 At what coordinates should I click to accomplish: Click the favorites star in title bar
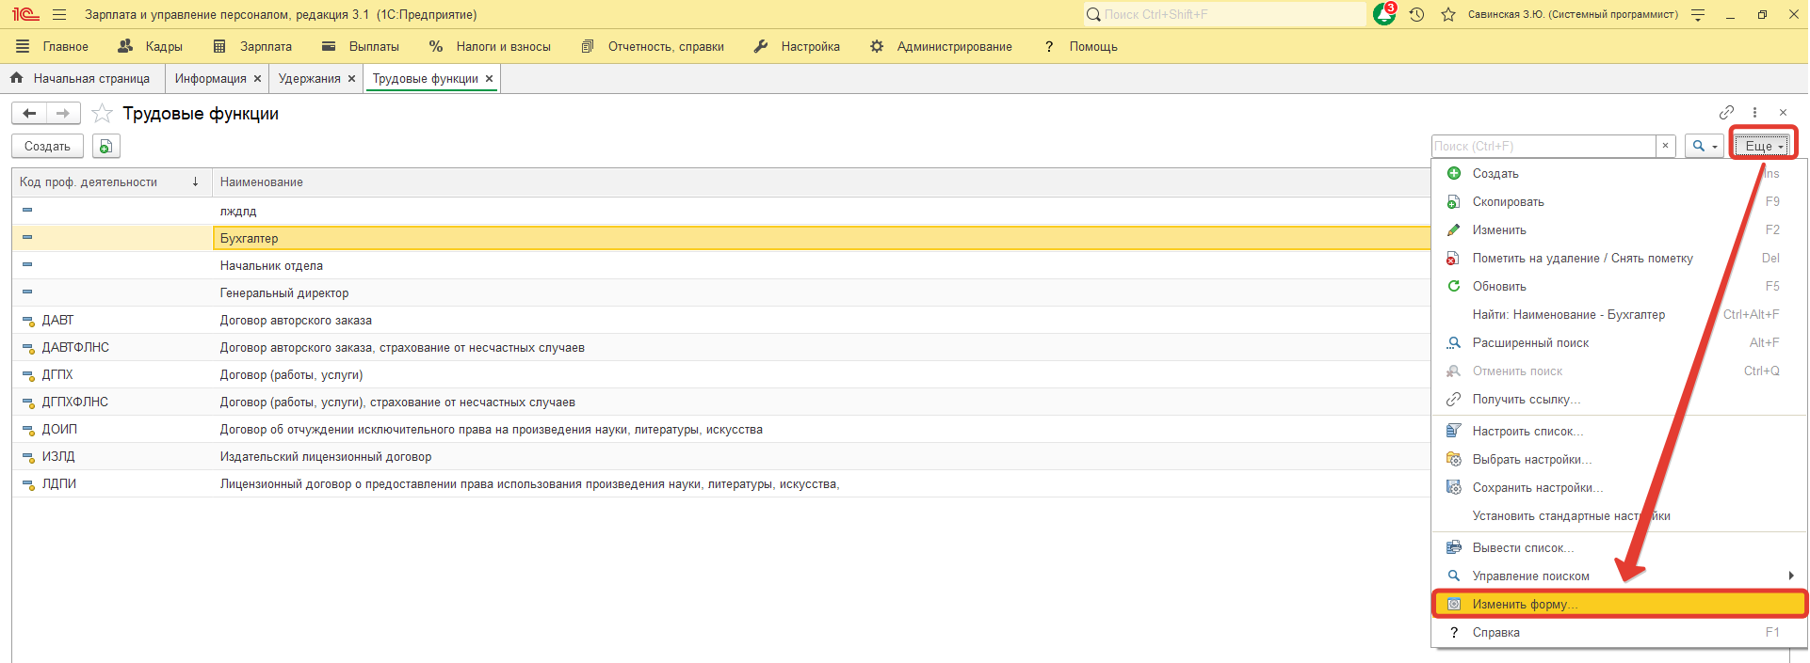1448,14
